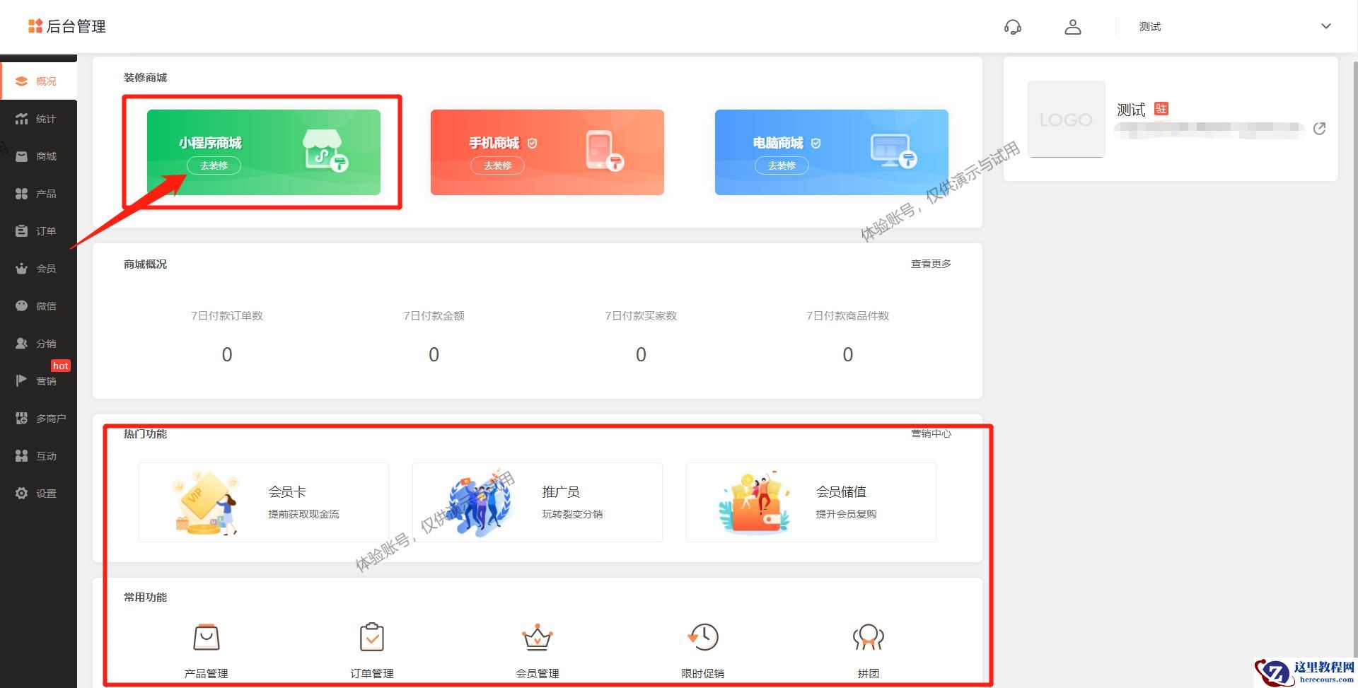Open 订单 in the sidebar
The height and width of the screenshot is (688, 1358).
38,231
